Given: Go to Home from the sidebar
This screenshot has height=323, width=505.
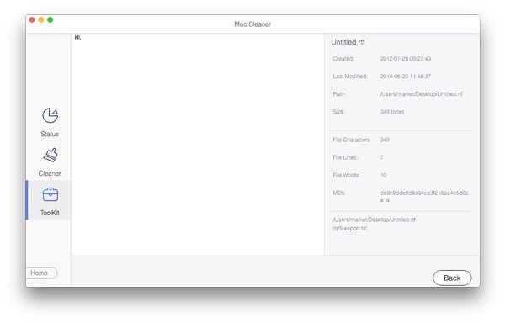Looking at the screenshot, I should 41,273.
